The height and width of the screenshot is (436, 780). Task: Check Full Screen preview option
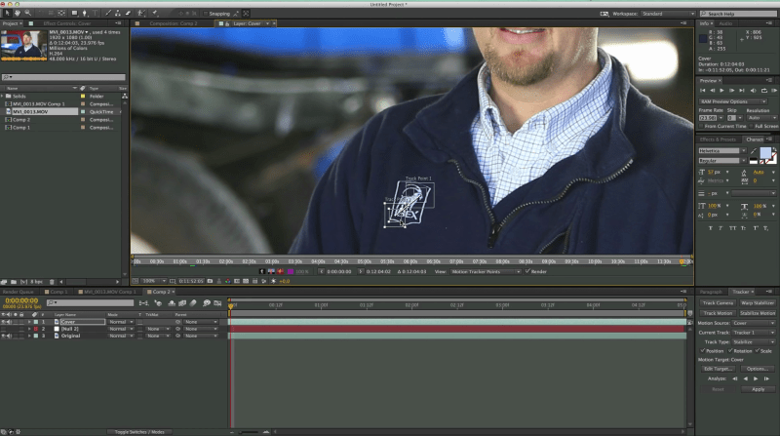click(751, 126)
